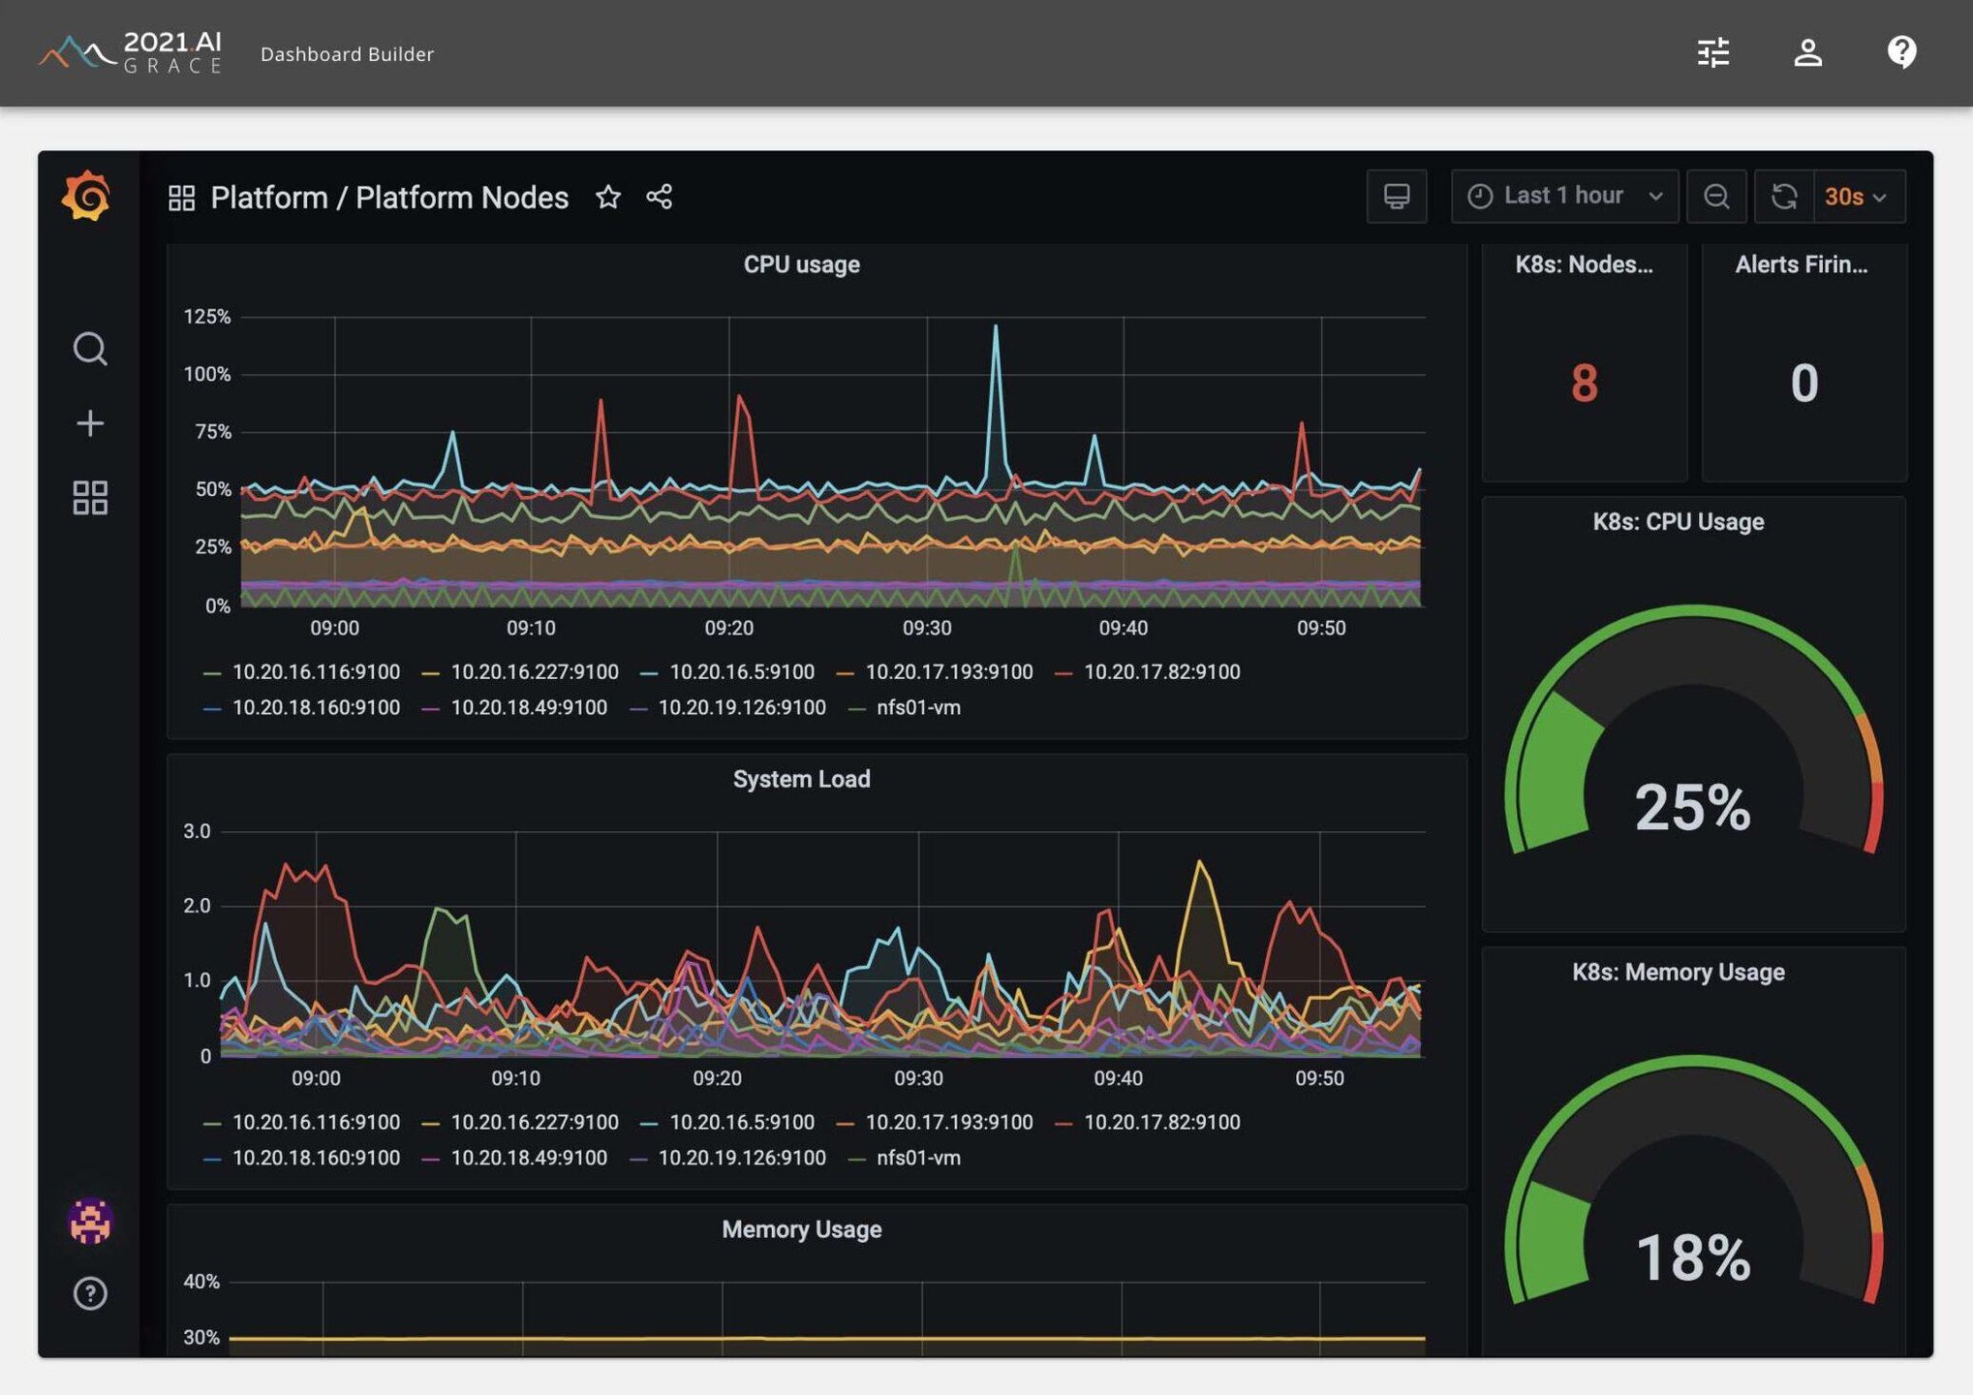Open the settings sliders icon in header

click(x=1712, y=52)
